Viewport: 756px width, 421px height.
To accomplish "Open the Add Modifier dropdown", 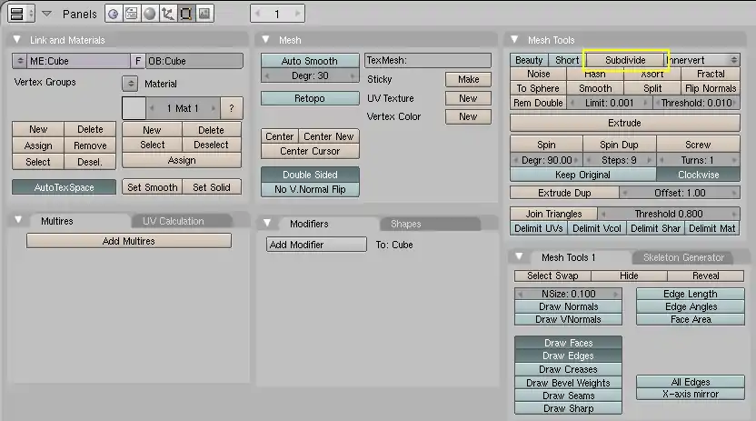I will (316, 245).
